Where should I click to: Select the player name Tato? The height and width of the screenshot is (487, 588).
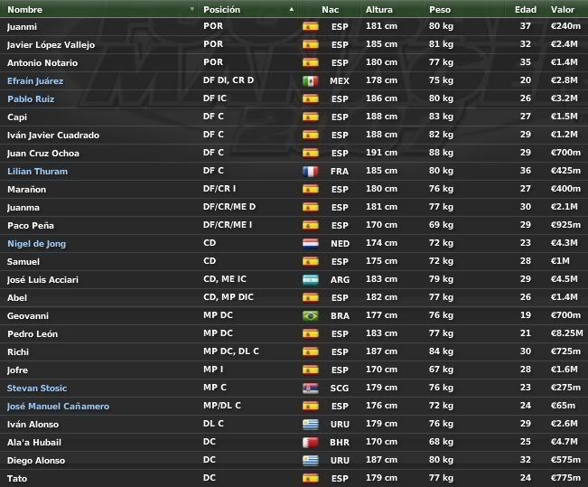(x=17, y=479)
